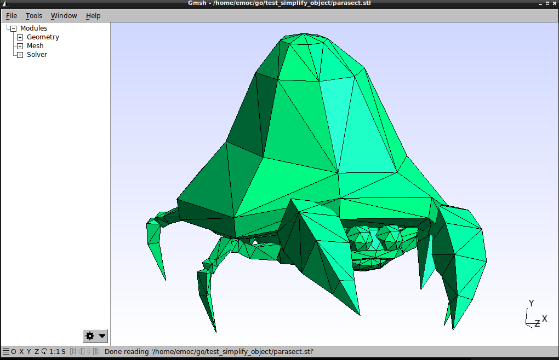
Task: Expand the Geometry tree node
Action: [x=20, y=37]
